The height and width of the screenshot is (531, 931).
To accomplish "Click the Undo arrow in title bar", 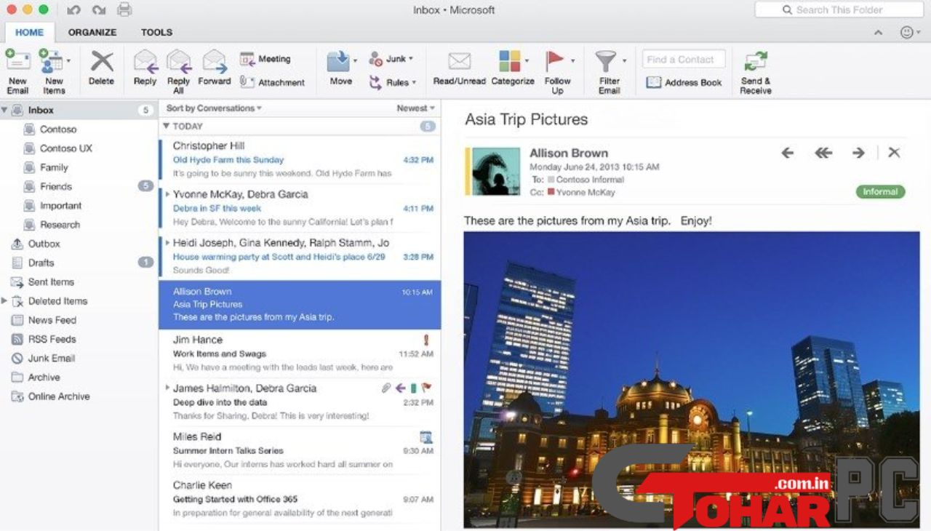I will pyautogui.click(x=73, y=10).
